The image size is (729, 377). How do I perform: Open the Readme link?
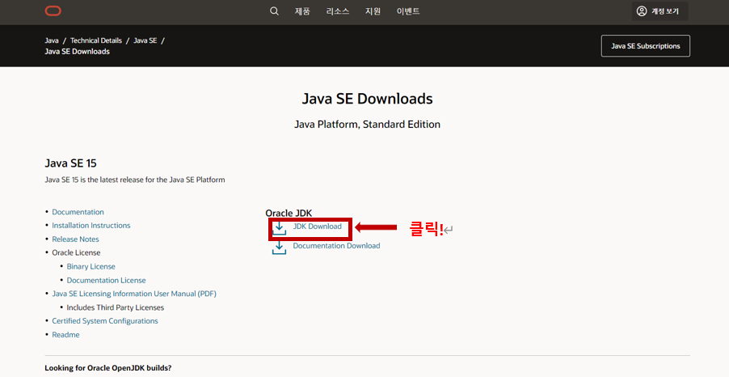coord(65,335)
